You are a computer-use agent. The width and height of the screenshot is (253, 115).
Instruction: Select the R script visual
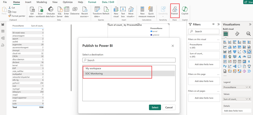click(249, 61)
